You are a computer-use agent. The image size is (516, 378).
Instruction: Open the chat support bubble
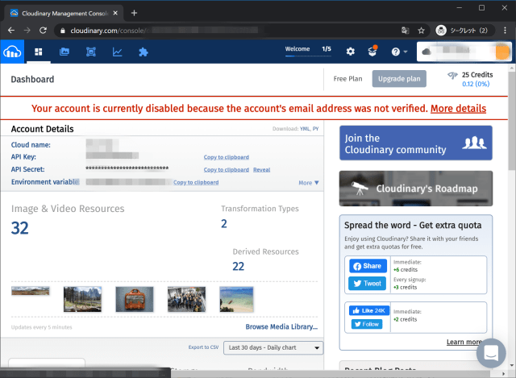pyautogui.click(x=491, y=353)
